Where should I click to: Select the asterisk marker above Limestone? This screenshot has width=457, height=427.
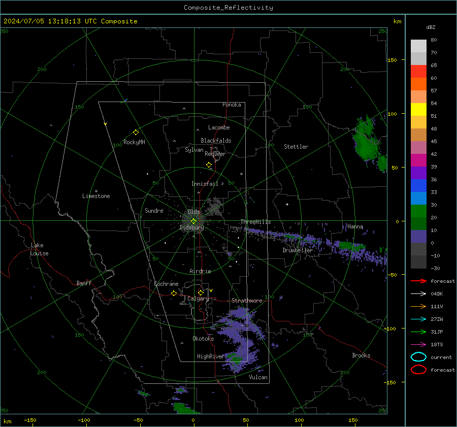coord(96,191)
